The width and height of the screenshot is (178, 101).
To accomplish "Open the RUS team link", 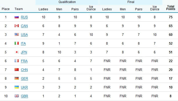I will tap(24, 17).
